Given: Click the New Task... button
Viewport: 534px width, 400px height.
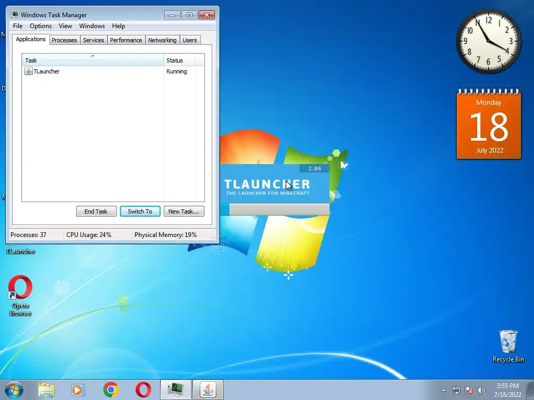Looking at the screenshot, I should 184,211.
